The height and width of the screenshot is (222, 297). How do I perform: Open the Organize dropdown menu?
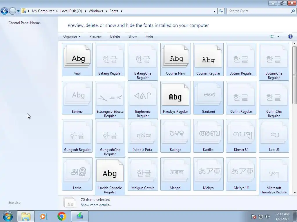[x=72, y=36]
